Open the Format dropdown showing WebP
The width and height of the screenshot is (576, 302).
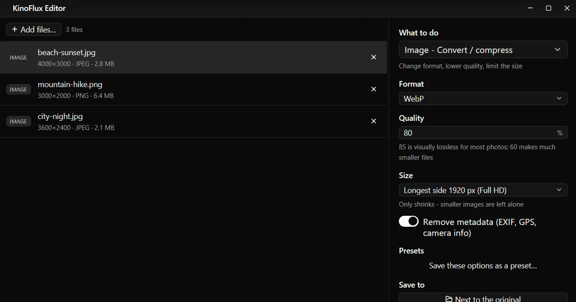[x=483, y=99]
